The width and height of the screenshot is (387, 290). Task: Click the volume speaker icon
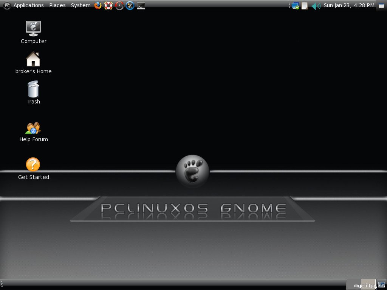tap(316, 6)
